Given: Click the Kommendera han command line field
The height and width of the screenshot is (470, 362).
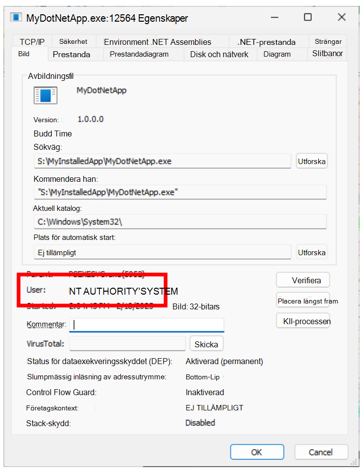Looking at the screenshot, I should click(x=180, y=192).
